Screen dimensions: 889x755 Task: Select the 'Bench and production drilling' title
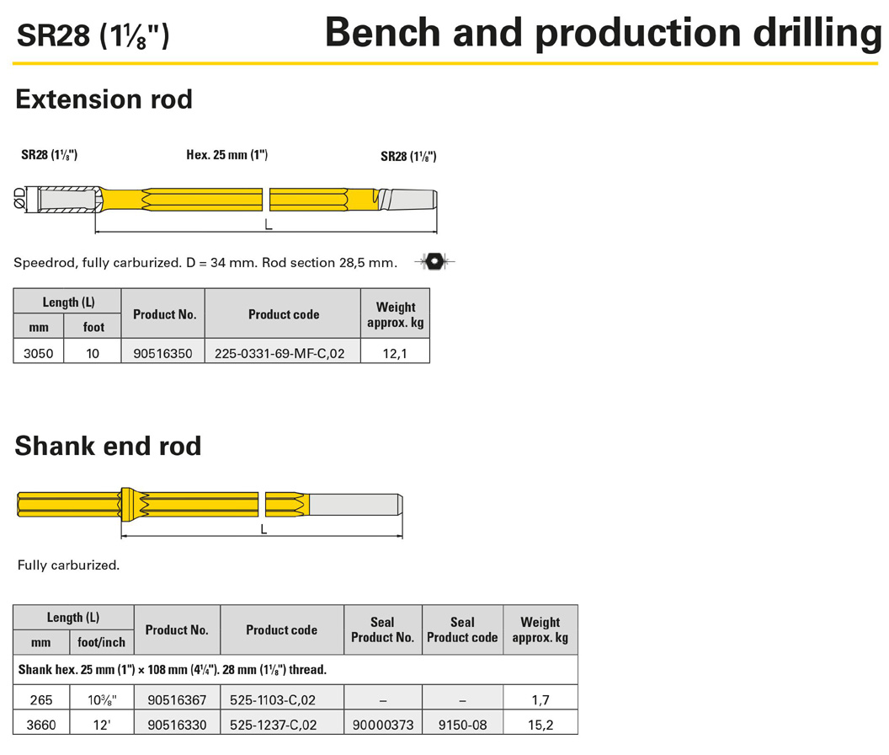tap(604, 32)
